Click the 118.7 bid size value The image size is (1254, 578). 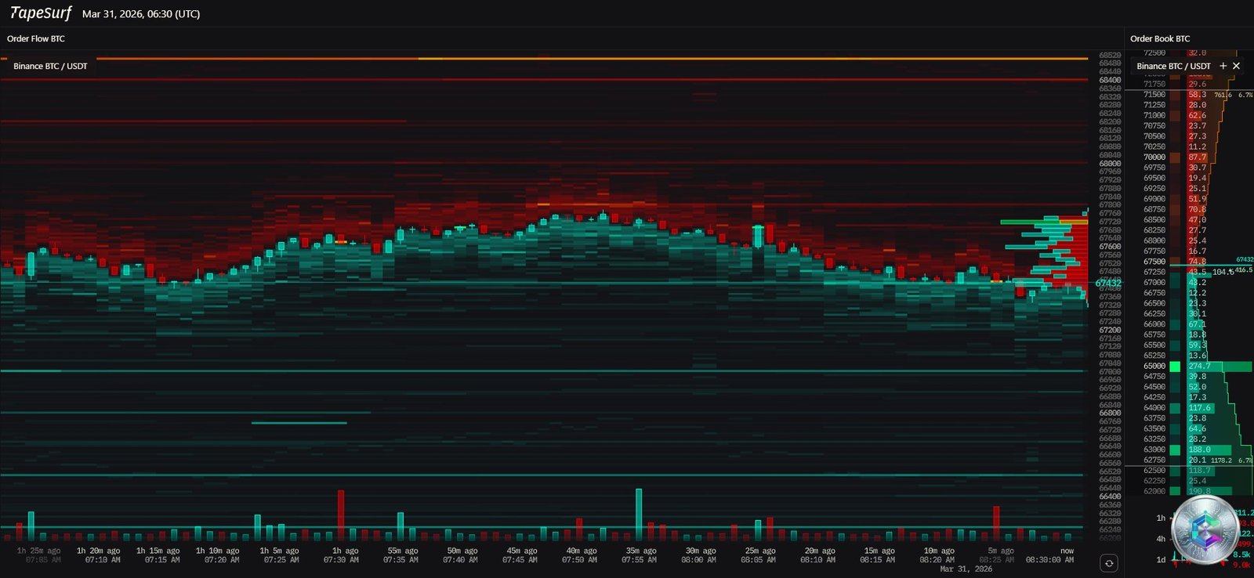(x=1199, y=471)
